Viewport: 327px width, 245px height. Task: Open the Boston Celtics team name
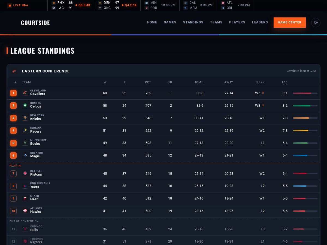coord(36,105)
